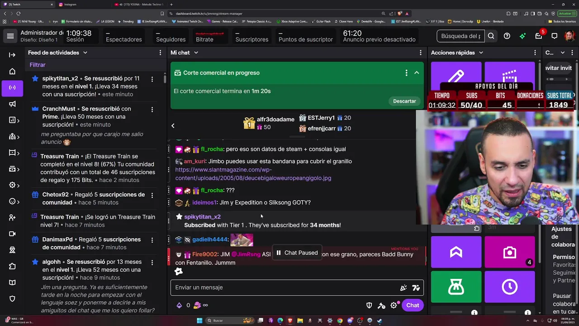This screenshot has width=579, height=326.
Task: Open the mod shield icon below chat input
Action: pos(369,305)
